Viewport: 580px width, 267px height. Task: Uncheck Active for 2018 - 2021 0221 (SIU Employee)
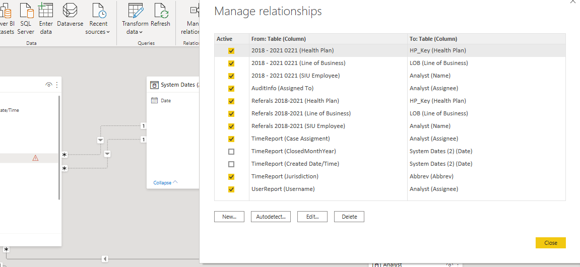coord(231,76)
